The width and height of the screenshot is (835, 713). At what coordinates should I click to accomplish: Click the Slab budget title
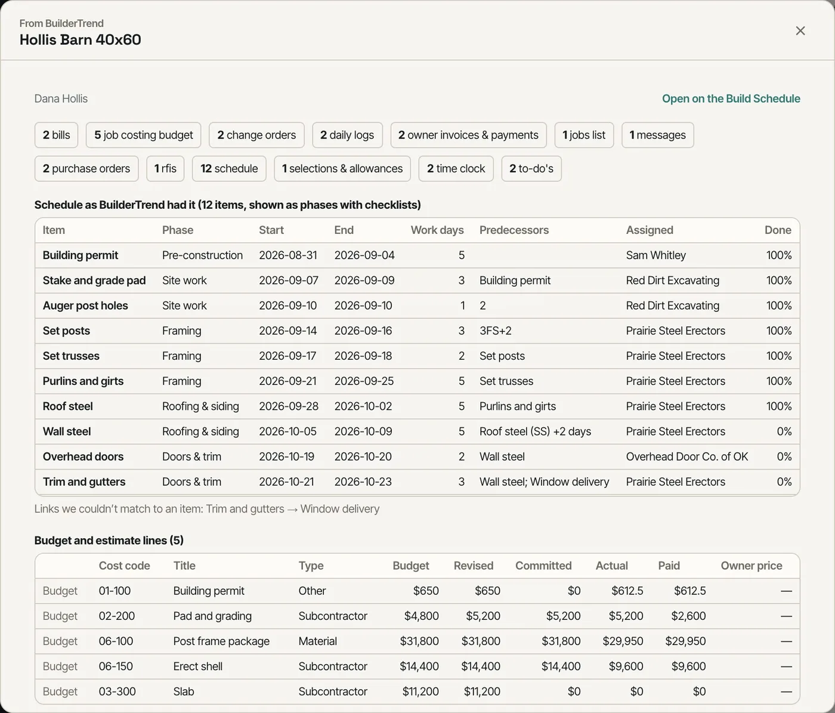click(184, 692)
